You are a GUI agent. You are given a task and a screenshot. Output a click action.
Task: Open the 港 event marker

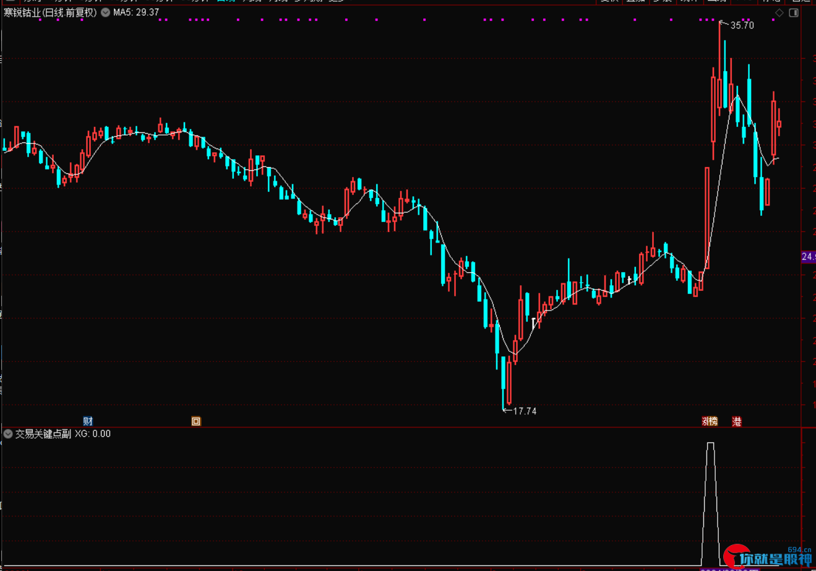click(736, 421)
